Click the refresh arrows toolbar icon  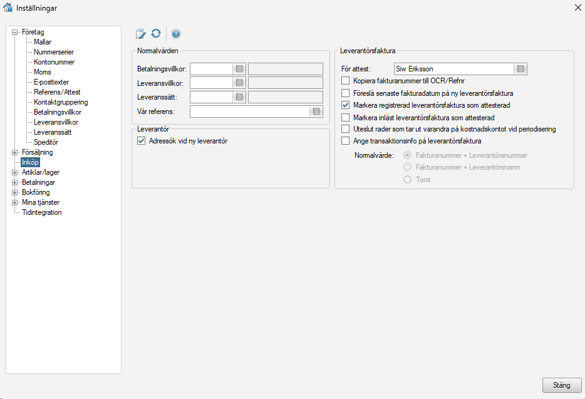(x=156, y=34)
